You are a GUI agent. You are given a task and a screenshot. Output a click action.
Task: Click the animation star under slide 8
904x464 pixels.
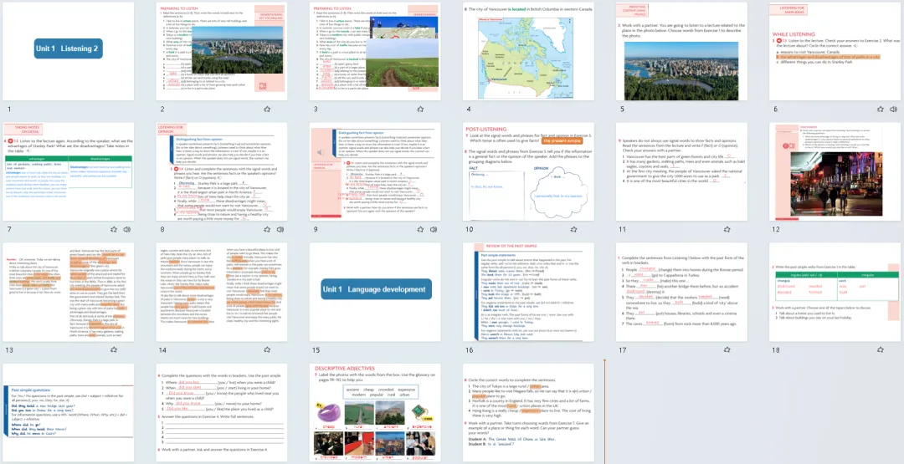point(267,229)
